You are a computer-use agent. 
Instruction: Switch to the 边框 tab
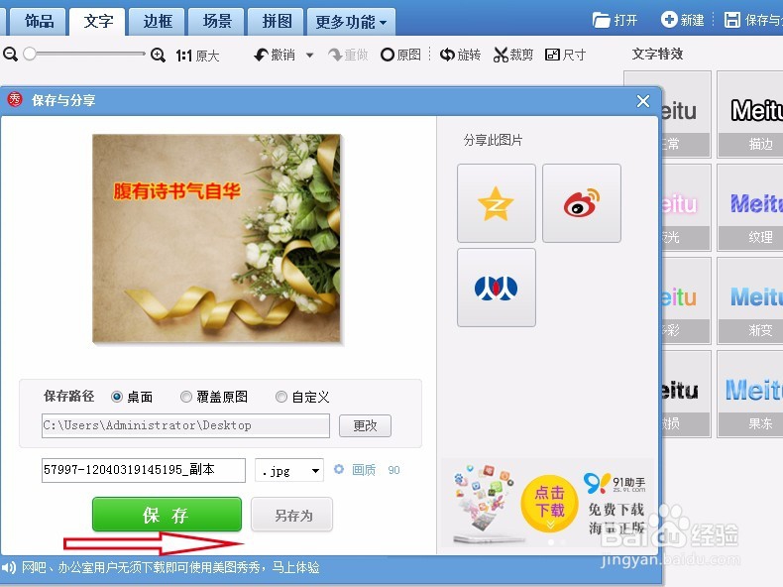[158, 21]
